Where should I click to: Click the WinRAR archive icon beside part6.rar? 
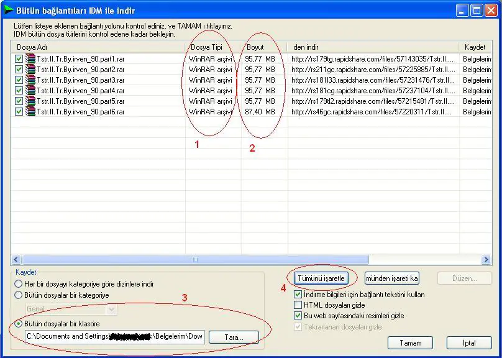tap(30, 112)
